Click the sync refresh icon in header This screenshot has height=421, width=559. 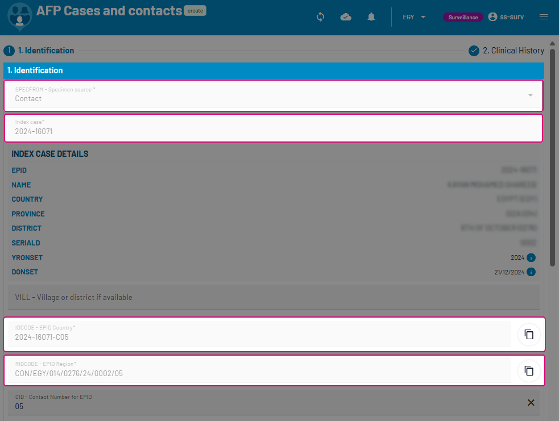click(320, 17)
